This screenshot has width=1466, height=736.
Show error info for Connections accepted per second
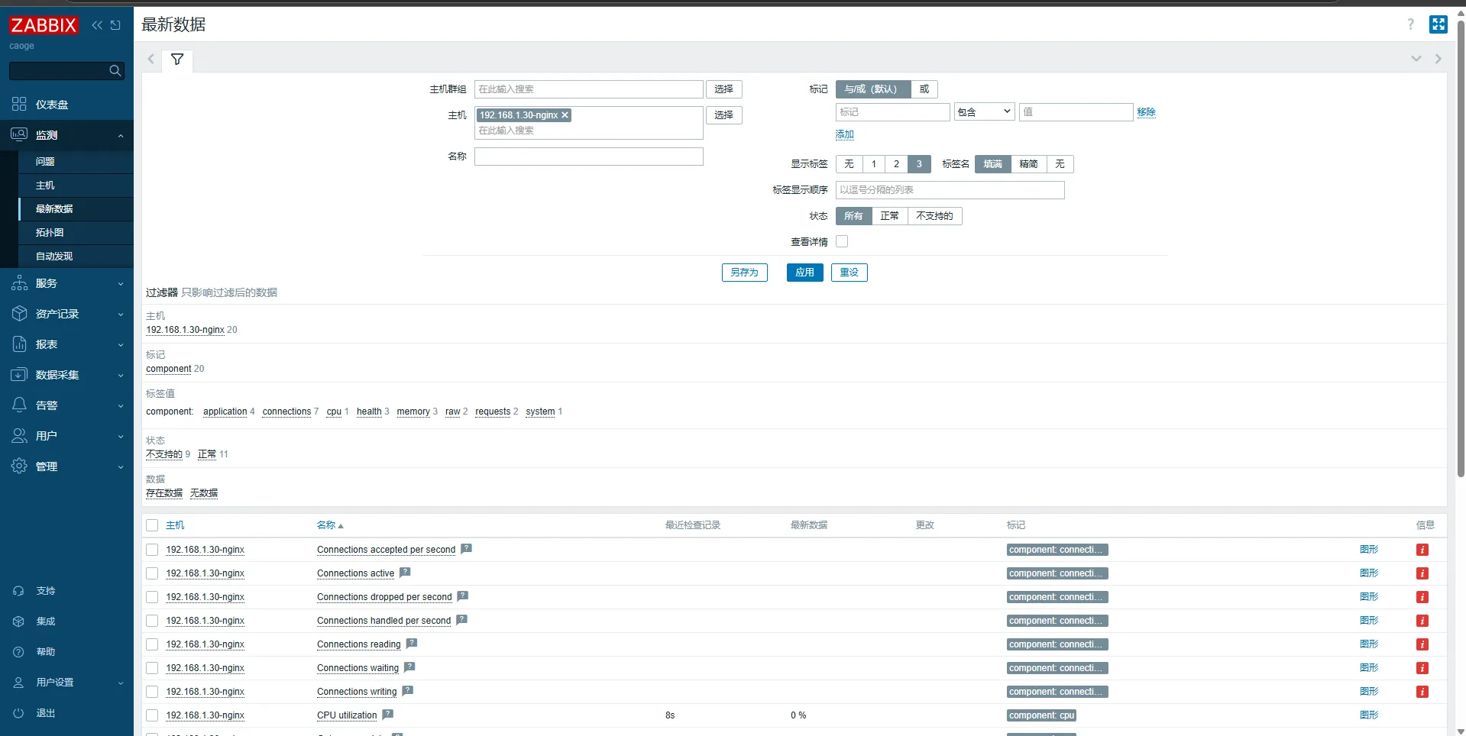coord(1422,550)
